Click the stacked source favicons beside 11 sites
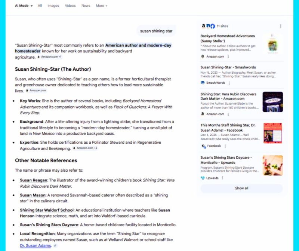 click(208, 26)
